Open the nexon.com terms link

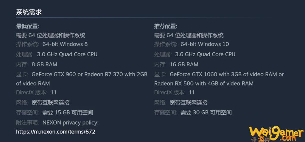click(x=56, y=132)
